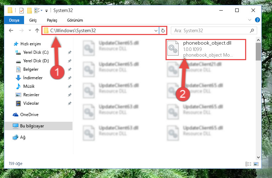Refresh the System32 folder view
Viewport: 272px width, 178px height.
pos(163,31)
